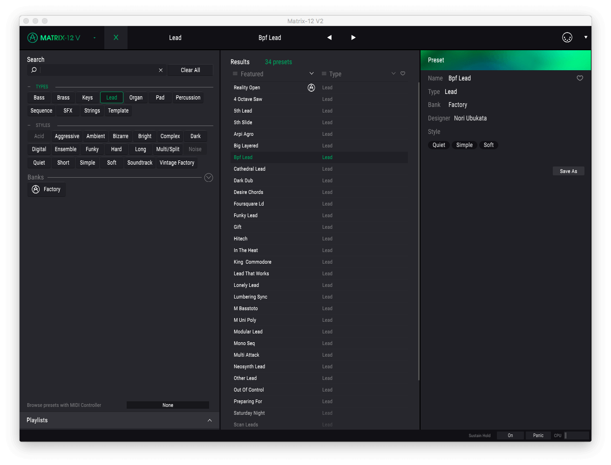This screenshot has height=465, width=611.
Task: Select the Saturday Night preset
Action: pyautogui.click(x=319, y=413)
